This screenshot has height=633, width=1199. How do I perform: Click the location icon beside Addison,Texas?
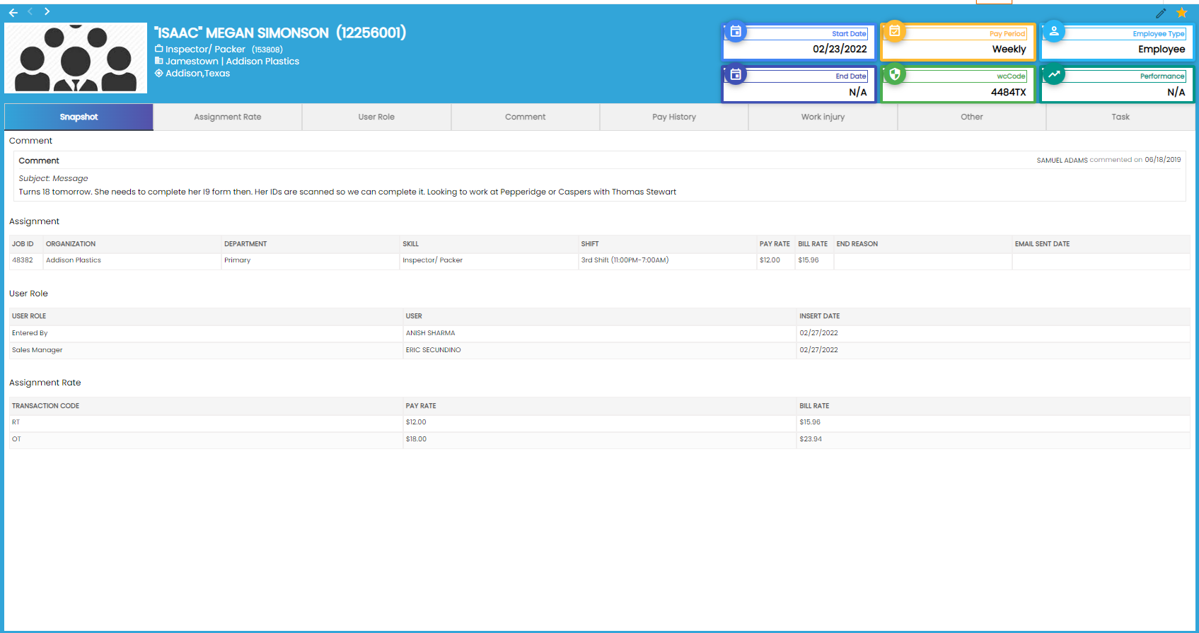coord(159,73)
